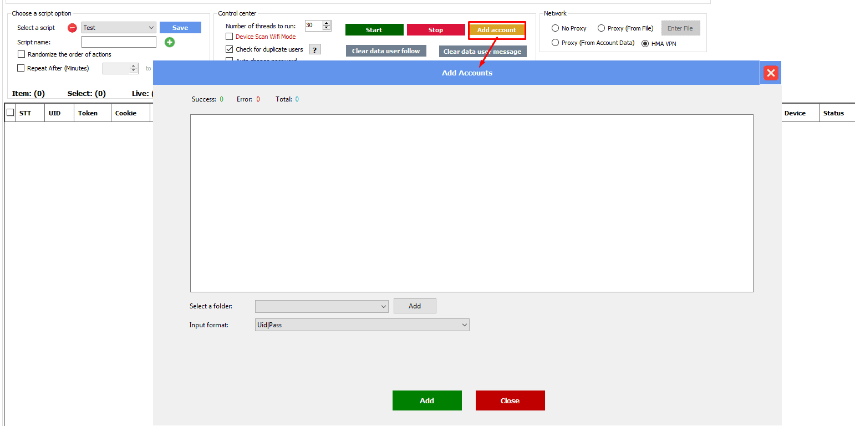Click the Token column header
855x426 pixels.
pos(88,113)
